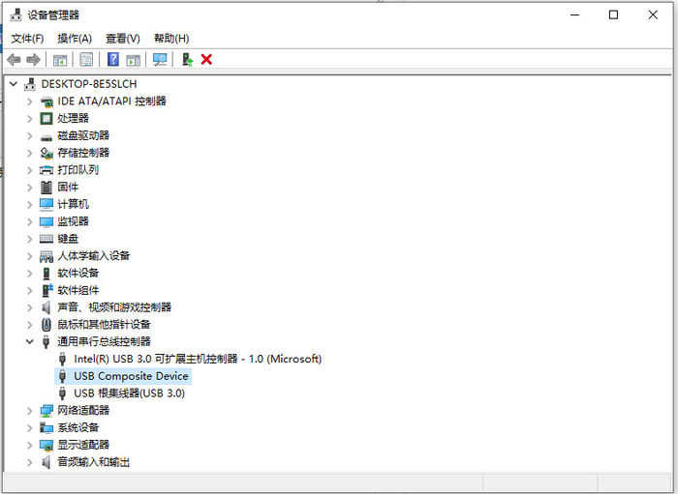Expand the 显示适配器 category
The image size is (678, 494).
[29, 446]
